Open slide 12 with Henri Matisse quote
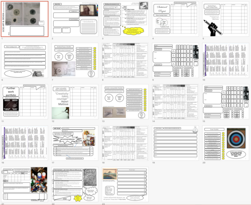The width and height of the screenshot is (251, 205). click(x=75, y=102)
